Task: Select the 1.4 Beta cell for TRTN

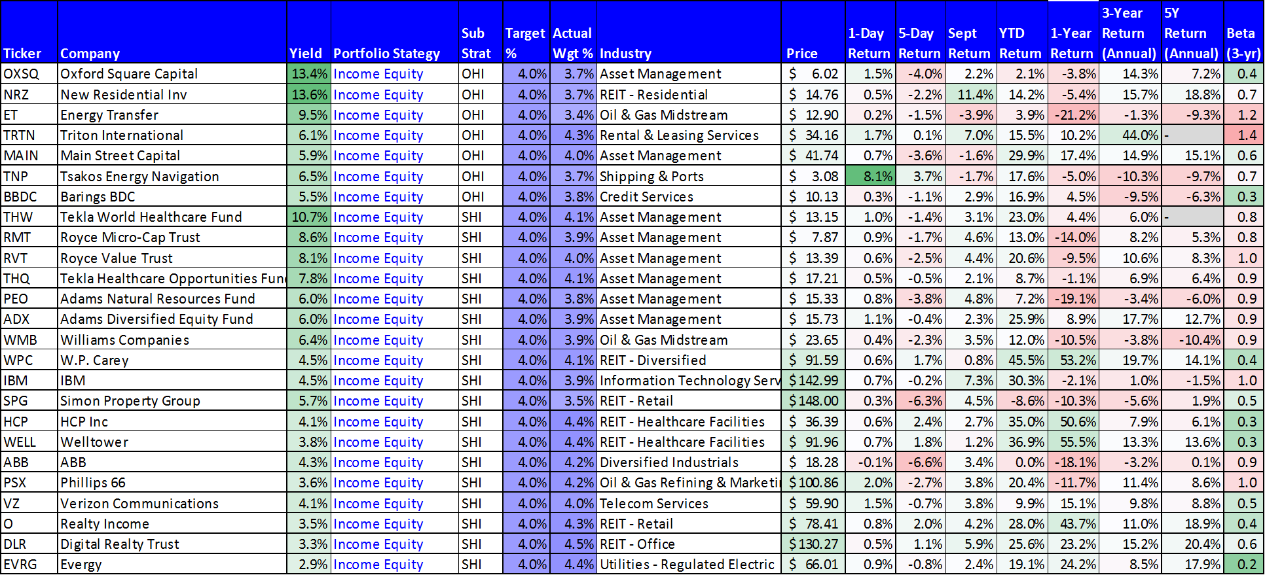Action: (x=1243, y=135)
